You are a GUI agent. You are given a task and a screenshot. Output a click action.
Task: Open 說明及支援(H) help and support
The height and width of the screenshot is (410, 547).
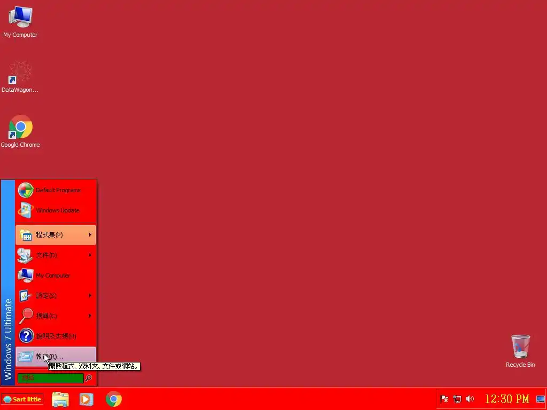pos(56,336)
